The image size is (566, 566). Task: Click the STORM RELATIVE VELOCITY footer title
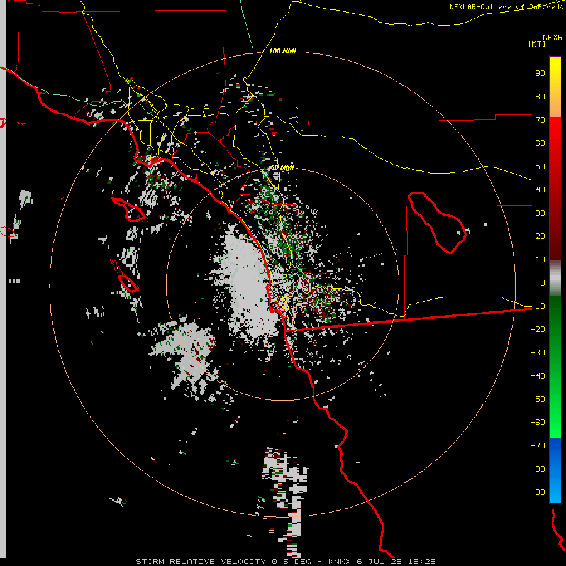(x=201, y=562)
